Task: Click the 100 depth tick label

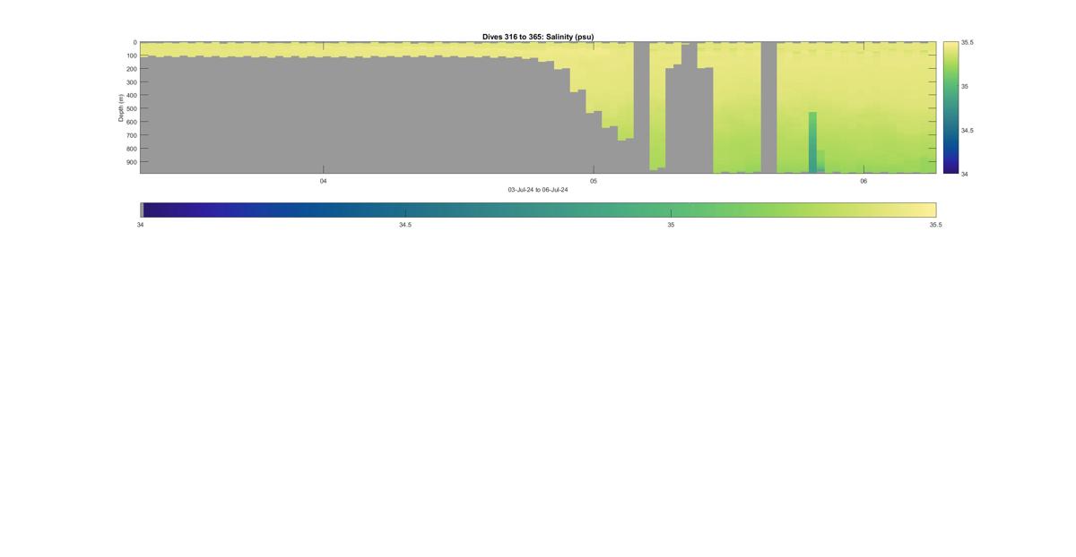Action: click(x=131, y=56)
